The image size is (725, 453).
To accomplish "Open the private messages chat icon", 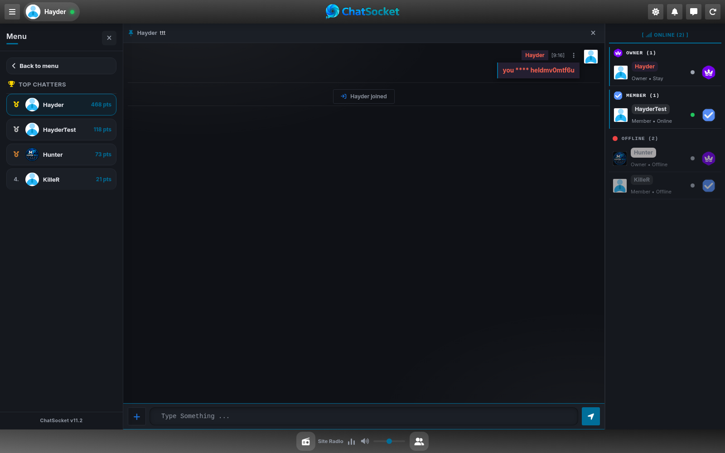I will tap(694, 12).
